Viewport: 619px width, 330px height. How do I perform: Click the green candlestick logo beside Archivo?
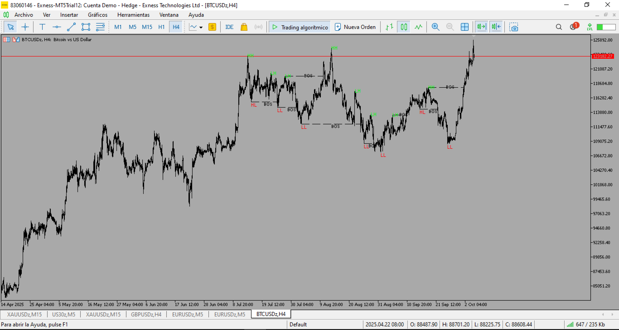6,14
